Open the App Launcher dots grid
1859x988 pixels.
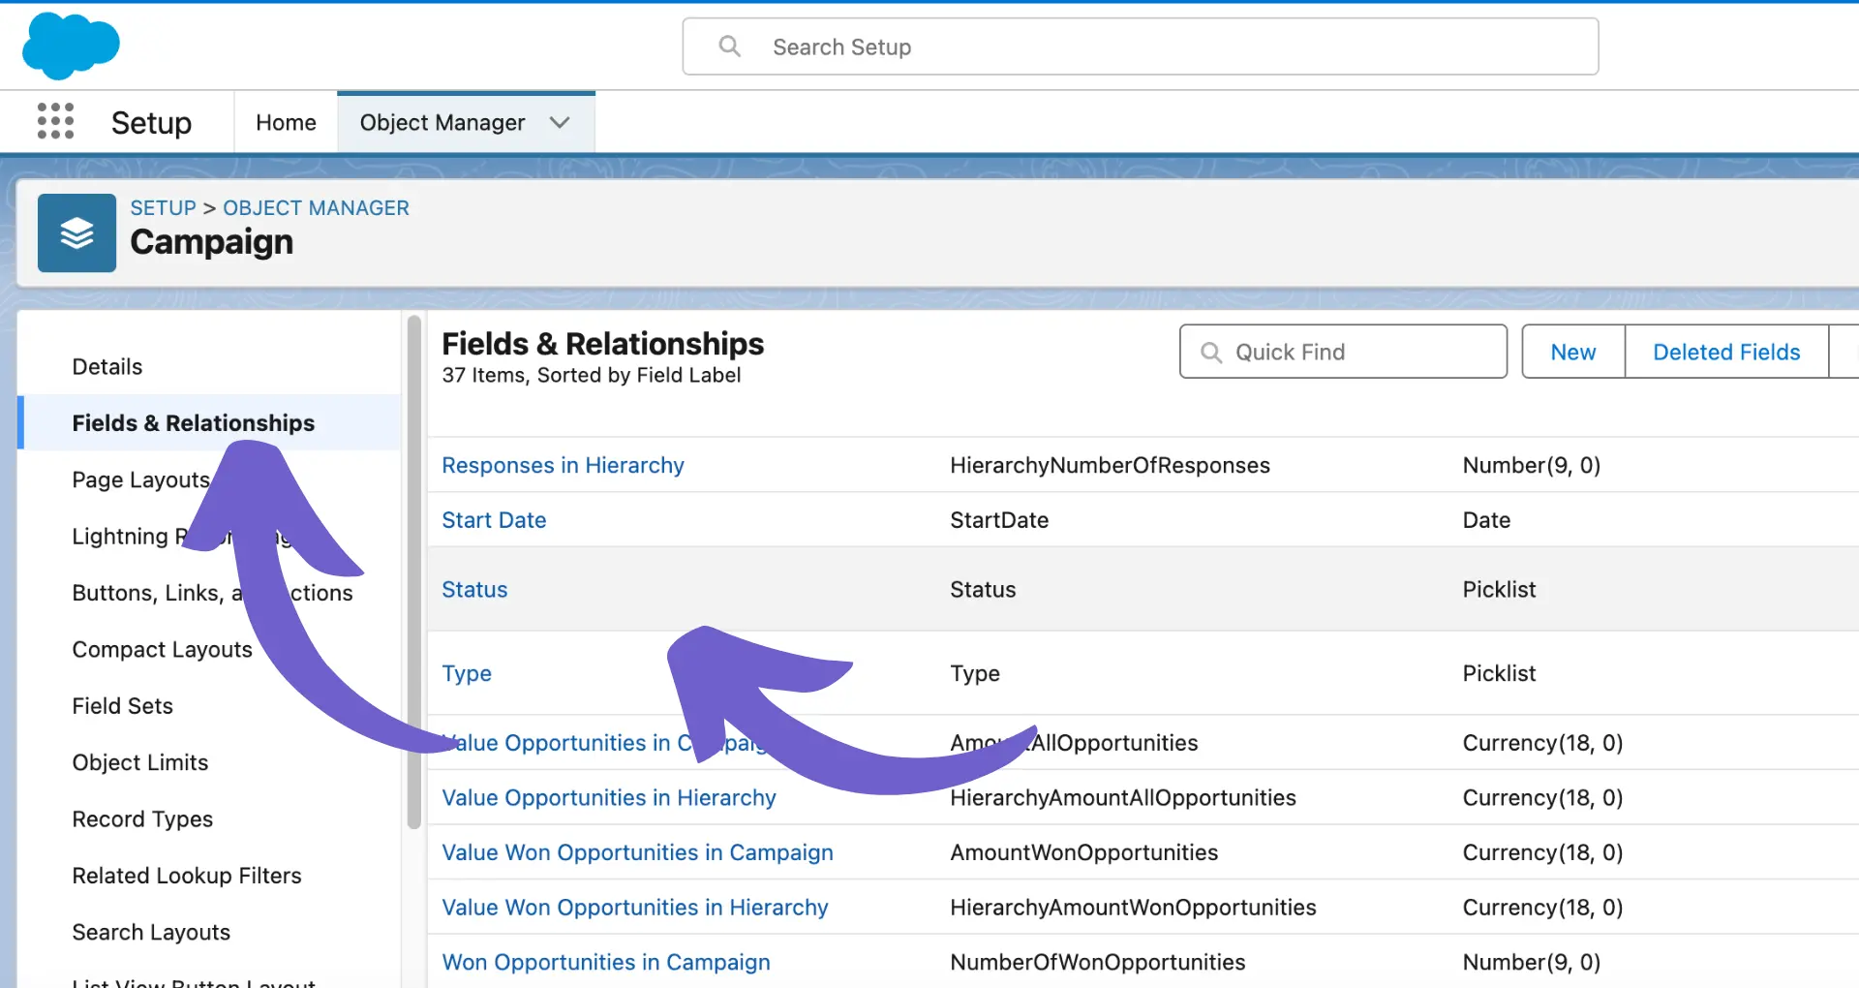tap(55, 122)
